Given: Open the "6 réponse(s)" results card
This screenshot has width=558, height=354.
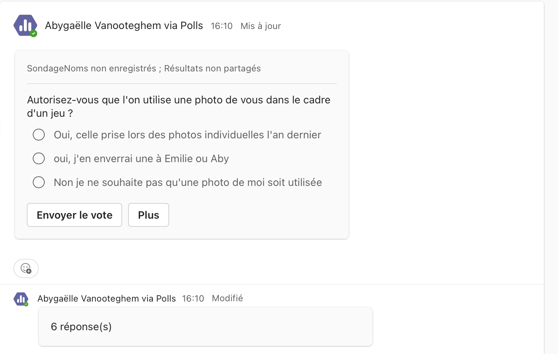Looking at the screenshot, I should click(206, 326).
